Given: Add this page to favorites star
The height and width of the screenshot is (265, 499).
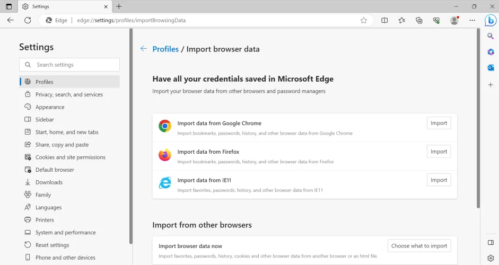Looking at the screenshot, I should click(x=364, y=20).
